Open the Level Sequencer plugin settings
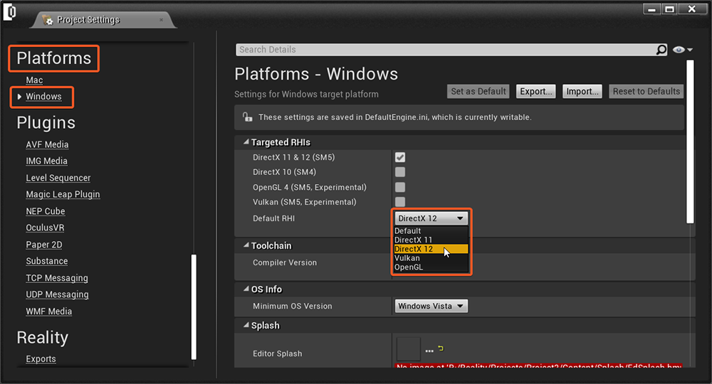Image resolution: width=712 pixels, height=384 pixels. coord(58,178)
